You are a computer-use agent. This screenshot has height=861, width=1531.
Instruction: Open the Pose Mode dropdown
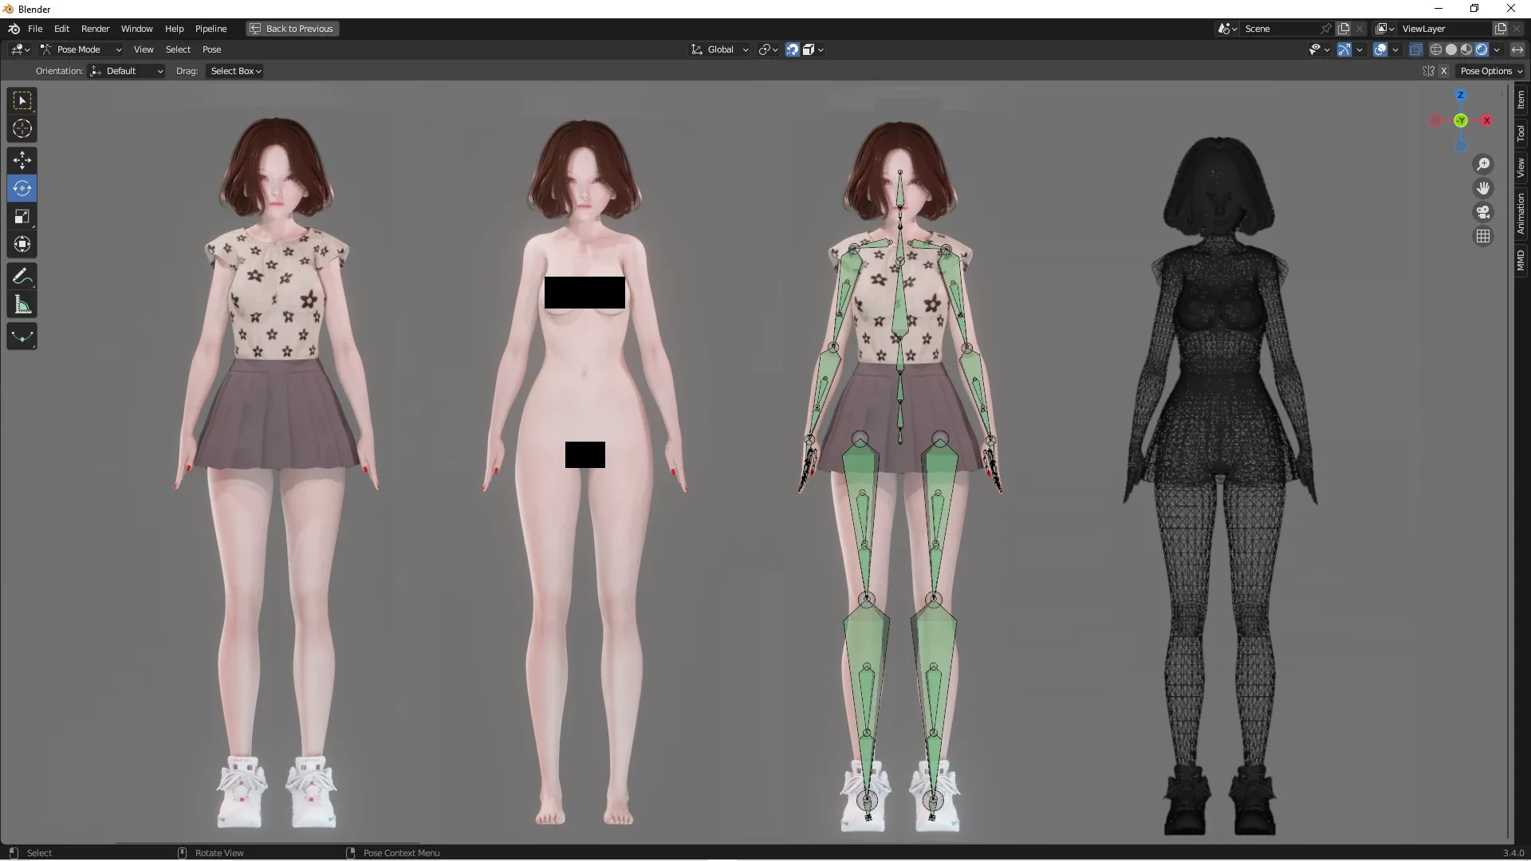[81, 49]
